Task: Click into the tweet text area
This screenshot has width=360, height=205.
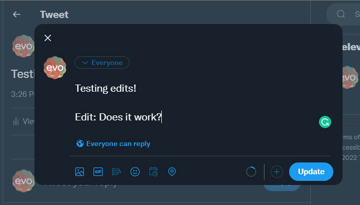Action: (x=195, y=102)
